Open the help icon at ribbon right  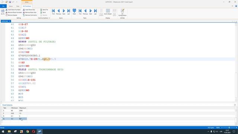click(x=236, y=6)
